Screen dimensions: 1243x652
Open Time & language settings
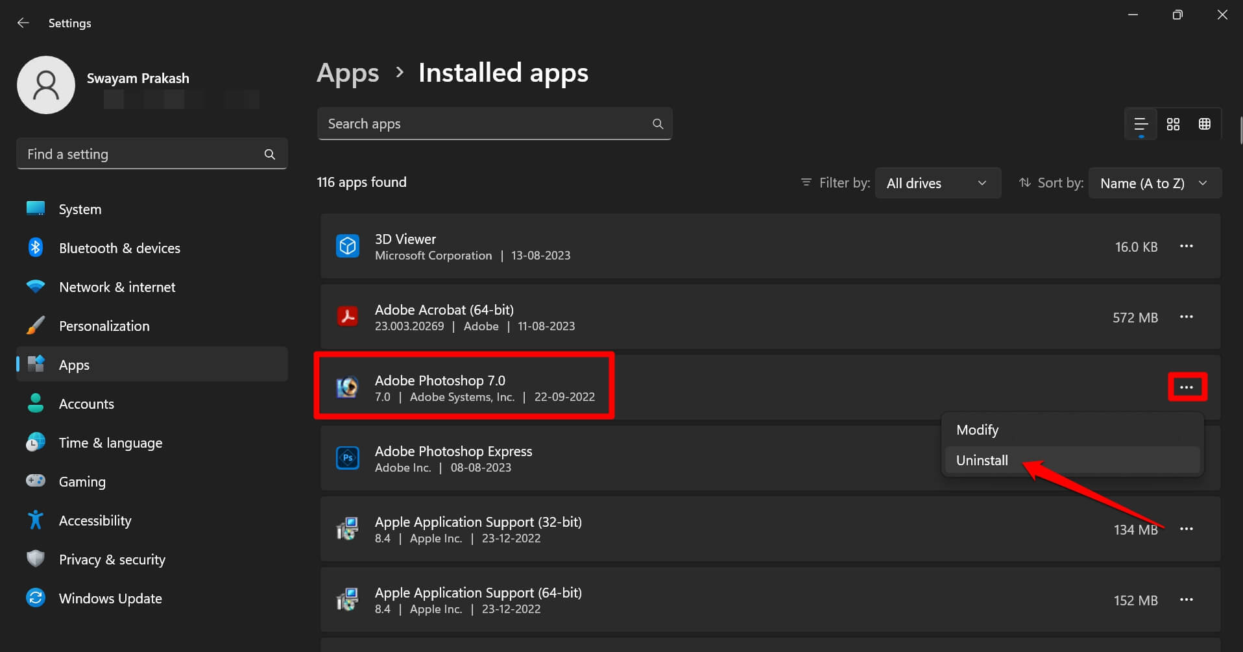tap(152, 442)
